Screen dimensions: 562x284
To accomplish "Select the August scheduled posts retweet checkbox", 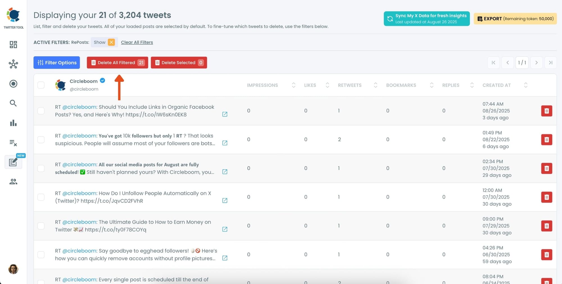I will 41,168.
